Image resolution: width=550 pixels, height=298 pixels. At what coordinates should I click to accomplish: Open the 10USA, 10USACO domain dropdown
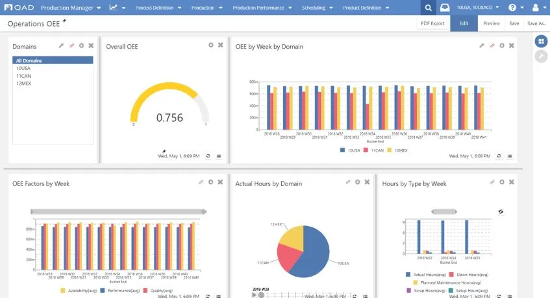(477, 8)
